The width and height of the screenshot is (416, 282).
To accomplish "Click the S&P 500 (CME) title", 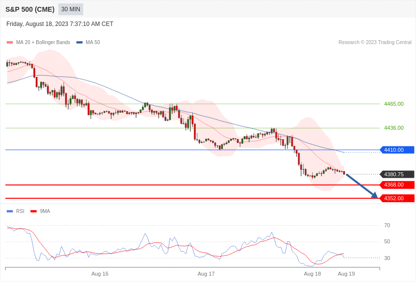I will [30, 9].
